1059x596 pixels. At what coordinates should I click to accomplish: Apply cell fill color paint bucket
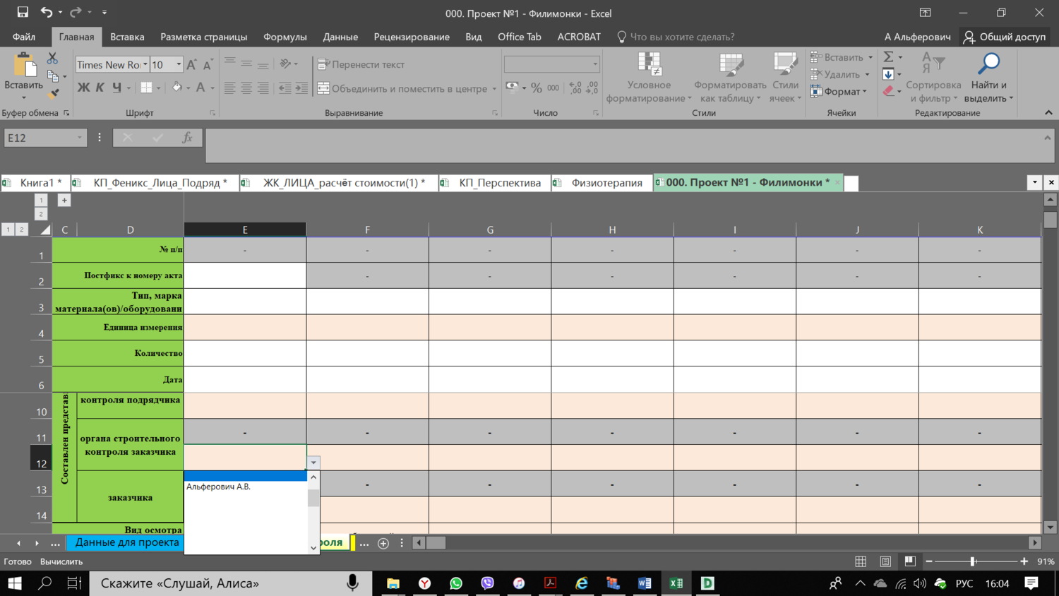tap(176, 88)
